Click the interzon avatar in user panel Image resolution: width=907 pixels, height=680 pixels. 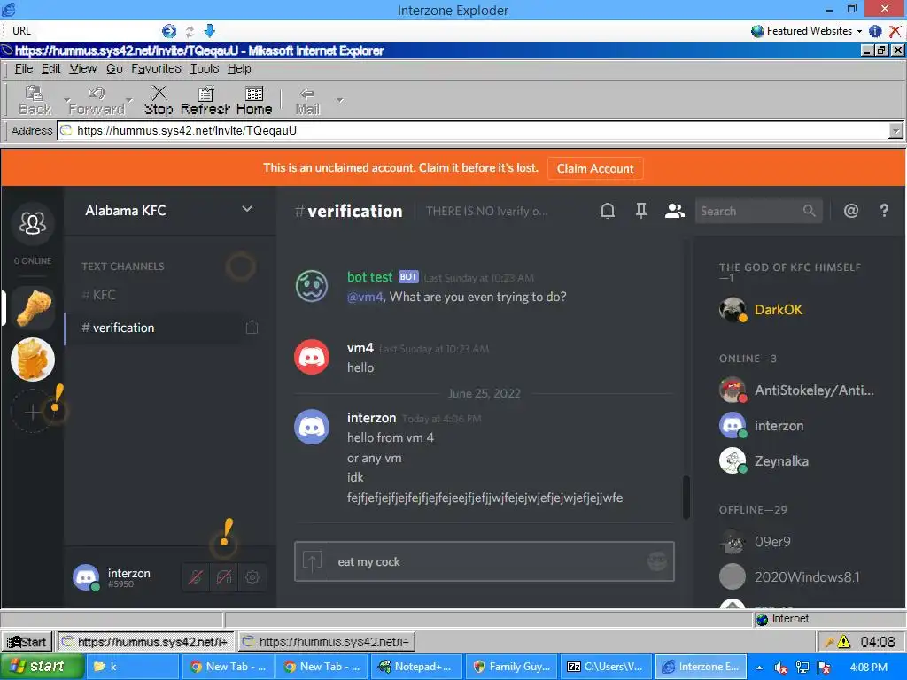click(x=86, y=577)
